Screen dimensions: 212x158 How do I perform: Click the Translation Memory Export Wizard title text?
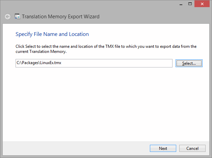pos(60,17)
